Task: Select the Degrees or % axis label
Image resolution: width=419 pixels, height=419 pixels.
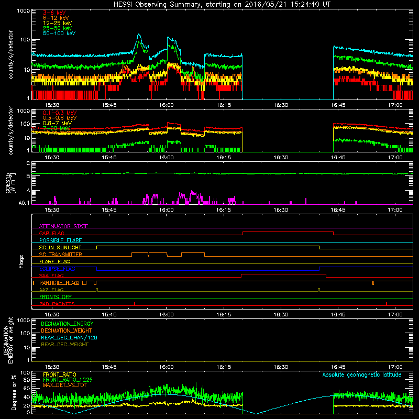Action: coord(14,392)
